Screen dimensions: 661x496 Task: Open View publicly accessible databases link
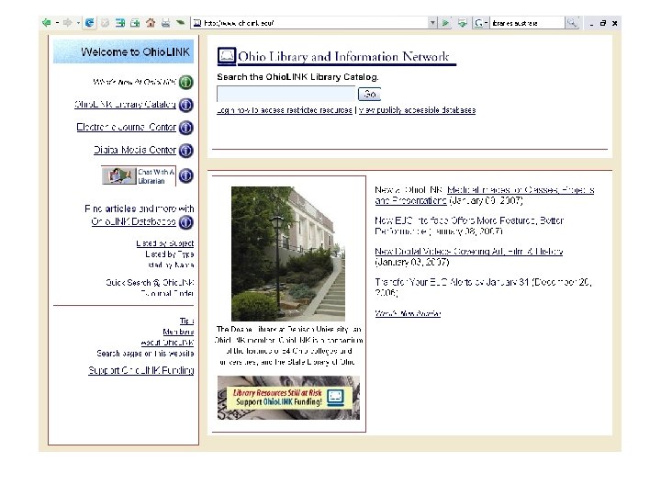(x=417, y=110)
